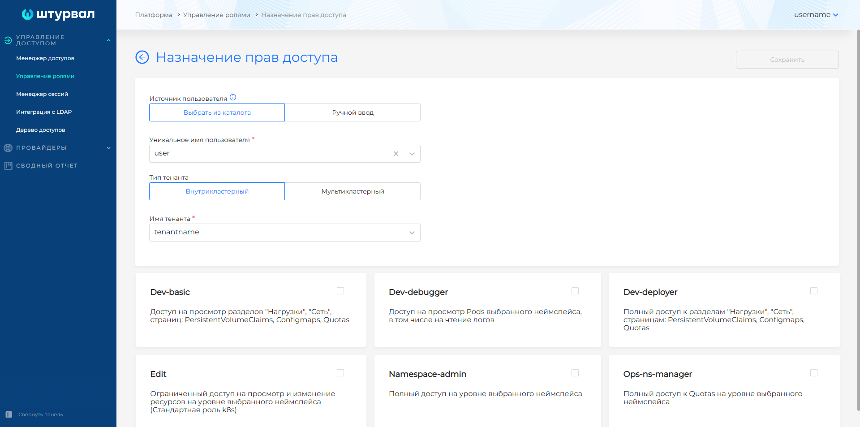Screen dimensions: 860x427
Task: Switch to the Ручной ввод tab
Action: [353, 112]
